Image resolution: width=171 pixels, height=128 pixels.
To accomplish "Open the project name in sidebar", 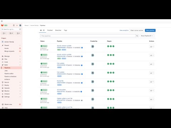I will 11,42.
